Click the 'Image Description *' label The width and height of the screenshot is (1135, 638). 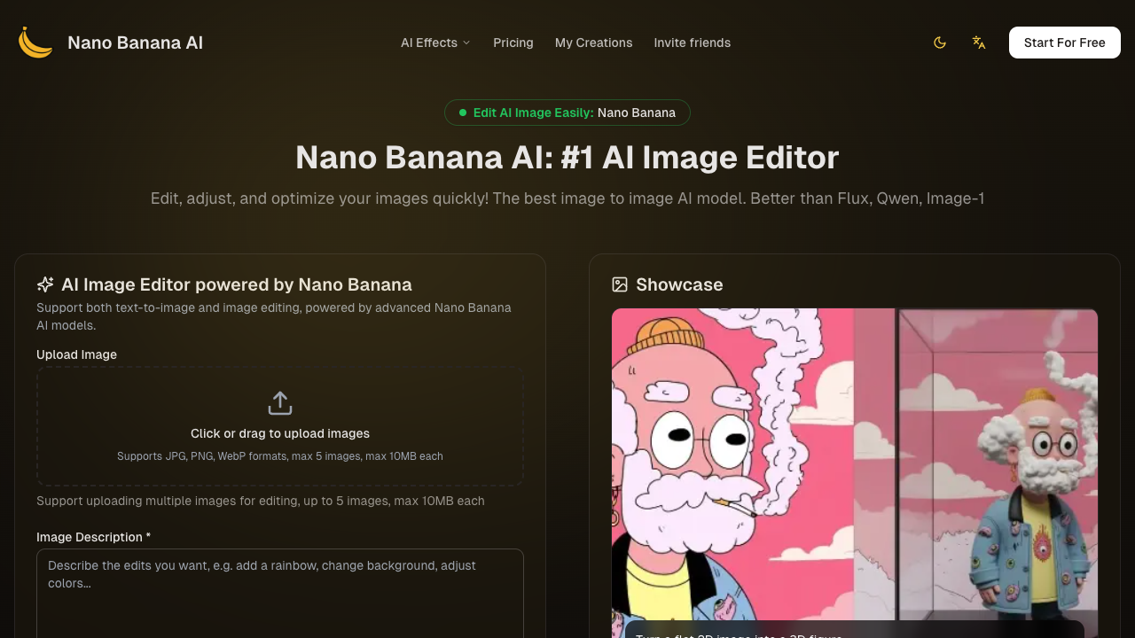[x=93, y=537]
